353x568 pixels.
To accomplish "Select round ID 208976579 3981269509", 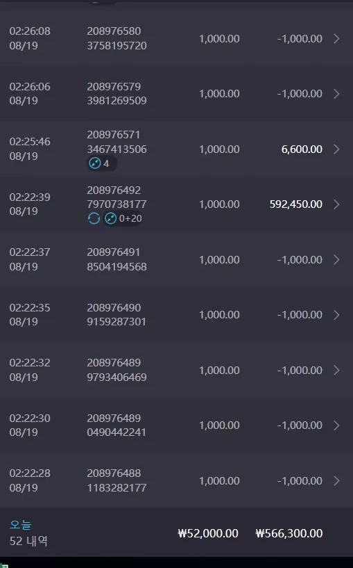I will point(117,93).
